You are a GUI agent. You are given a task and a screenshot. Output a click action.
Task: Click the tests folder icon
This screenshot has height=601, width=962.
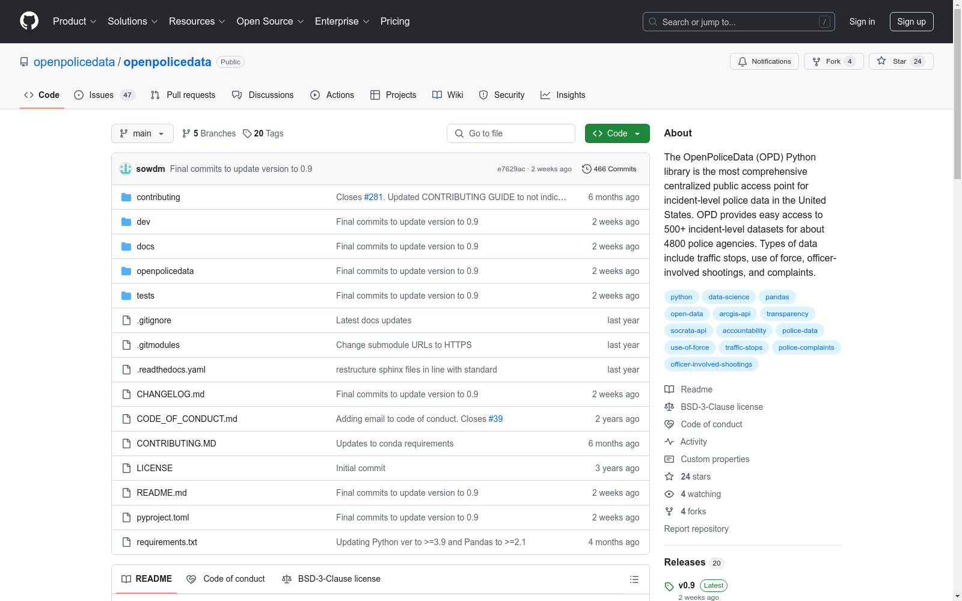126,296
